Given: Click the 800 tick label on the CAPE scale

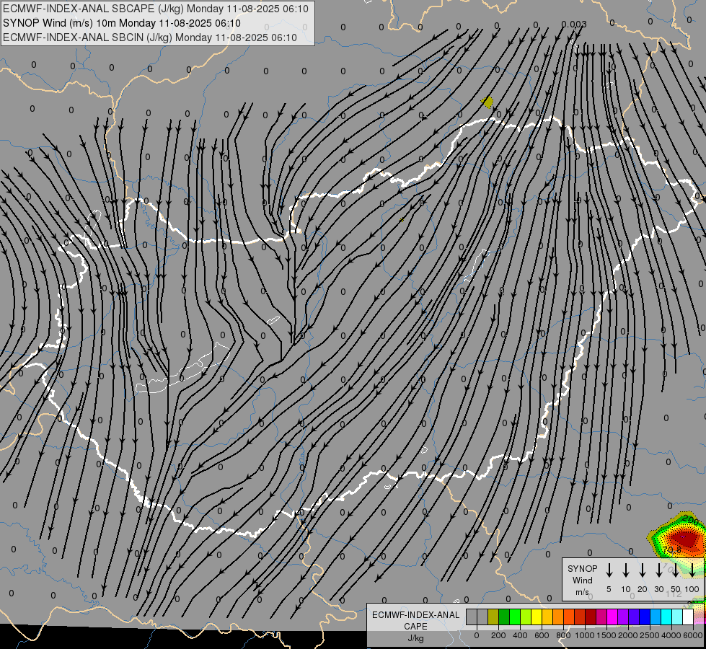Looking at the screenshot, I should 563,635.
